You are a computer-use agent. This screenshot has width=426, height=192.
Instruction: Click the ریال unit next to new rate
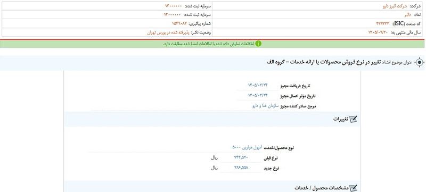(x=215, y=168)
